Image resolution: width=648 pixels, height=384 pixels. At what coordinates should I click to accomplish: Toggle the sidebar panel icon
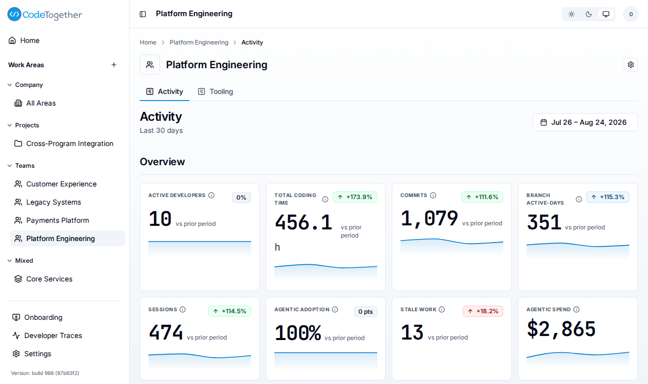pos(143,14)
